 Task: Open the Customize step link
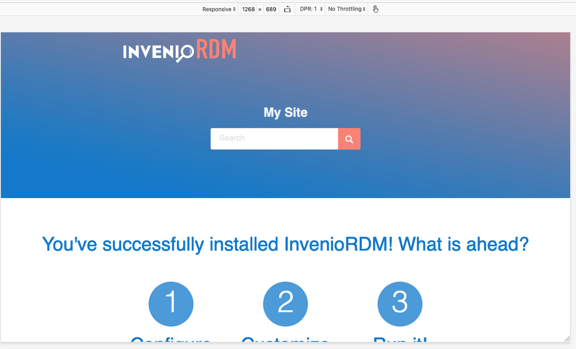[x=286, y=342]
